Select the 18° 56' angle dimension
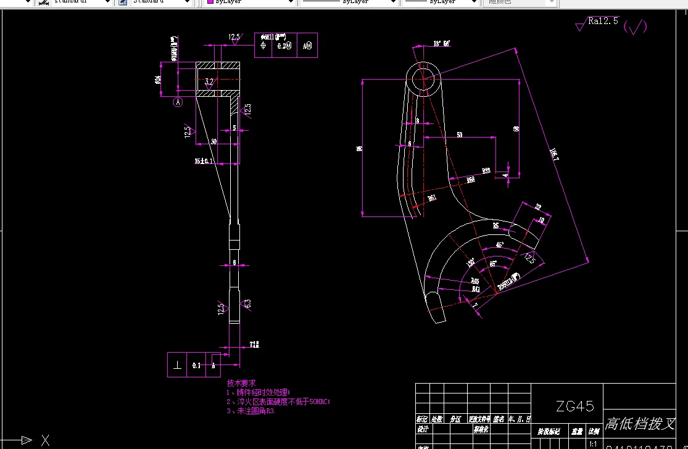The height and width of the screenshot is (449, 688). click(x=441, y=43)
